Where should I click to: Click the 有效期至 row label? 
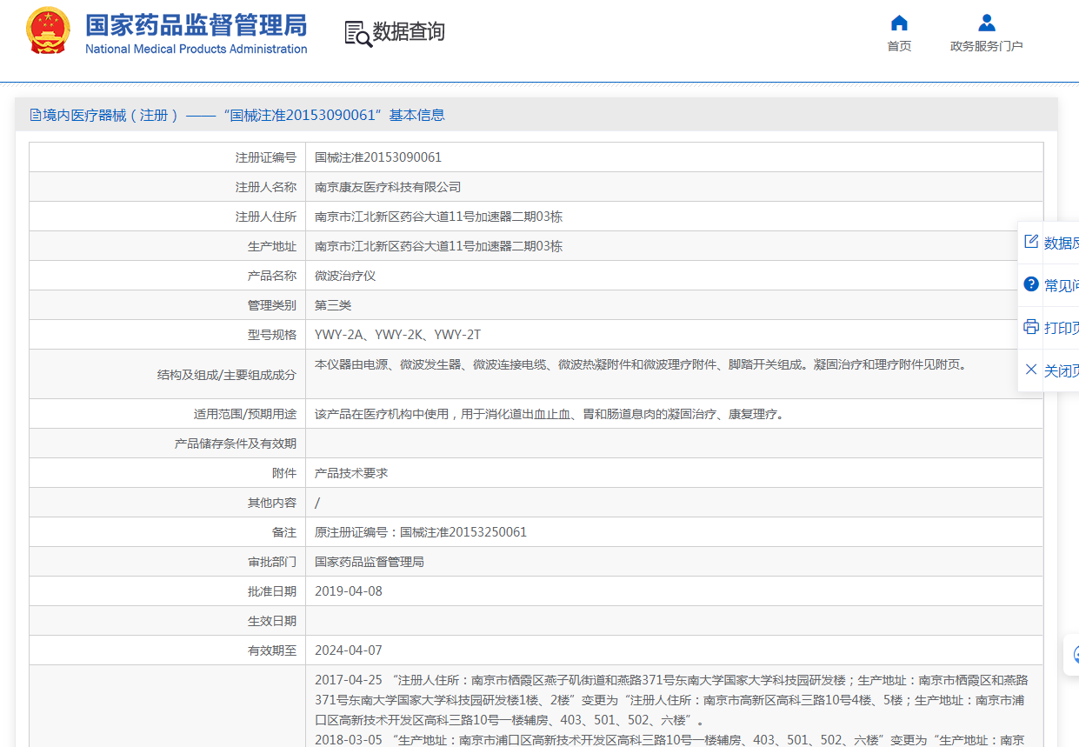272,650
